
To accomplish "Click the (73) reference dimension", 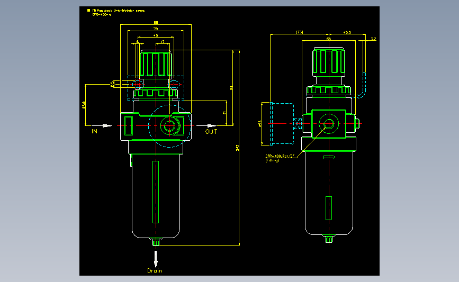I will (x=300, y=32).
